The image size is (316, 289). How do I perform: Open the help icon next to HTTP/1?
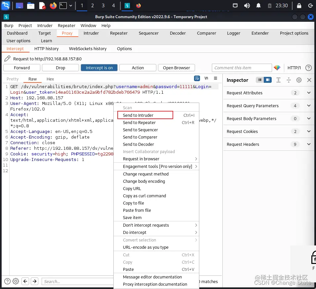[x=308, y=68]
